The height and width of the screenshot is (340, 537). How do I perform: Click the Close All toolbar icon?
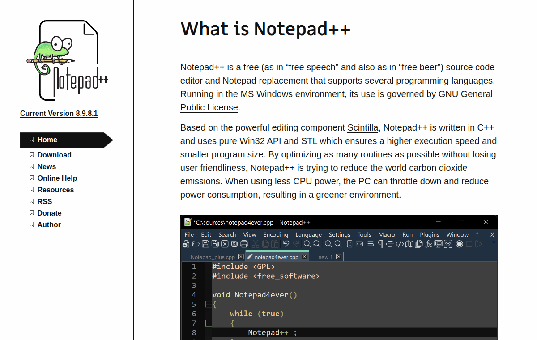point(234,244)
